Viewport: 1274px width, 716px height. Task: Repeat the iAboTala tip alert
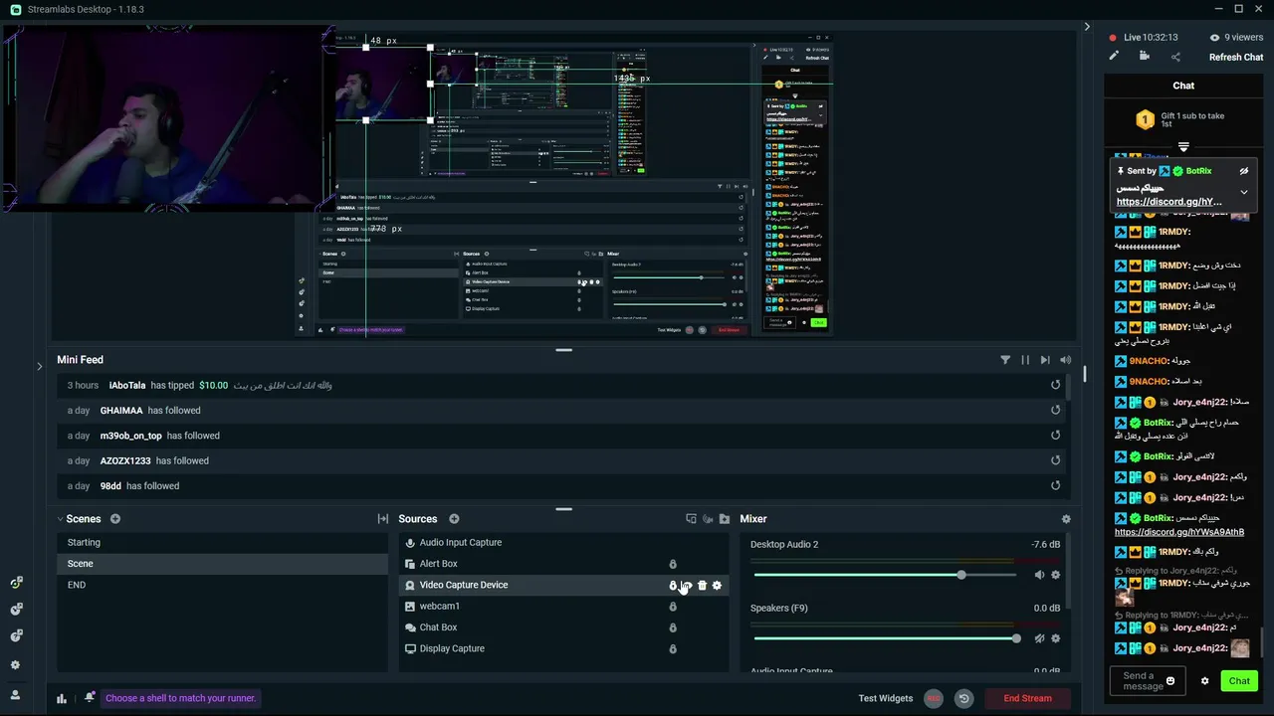(x=1056, y=385)
